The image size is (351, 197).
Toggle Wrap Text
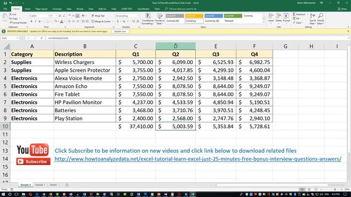click(x=98, y=16)
